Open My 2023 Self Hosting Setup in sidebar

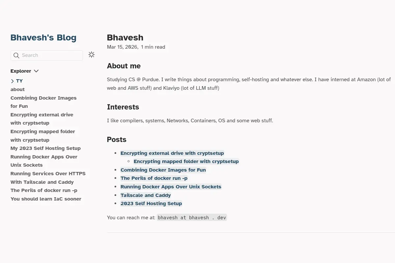(45, 148)
